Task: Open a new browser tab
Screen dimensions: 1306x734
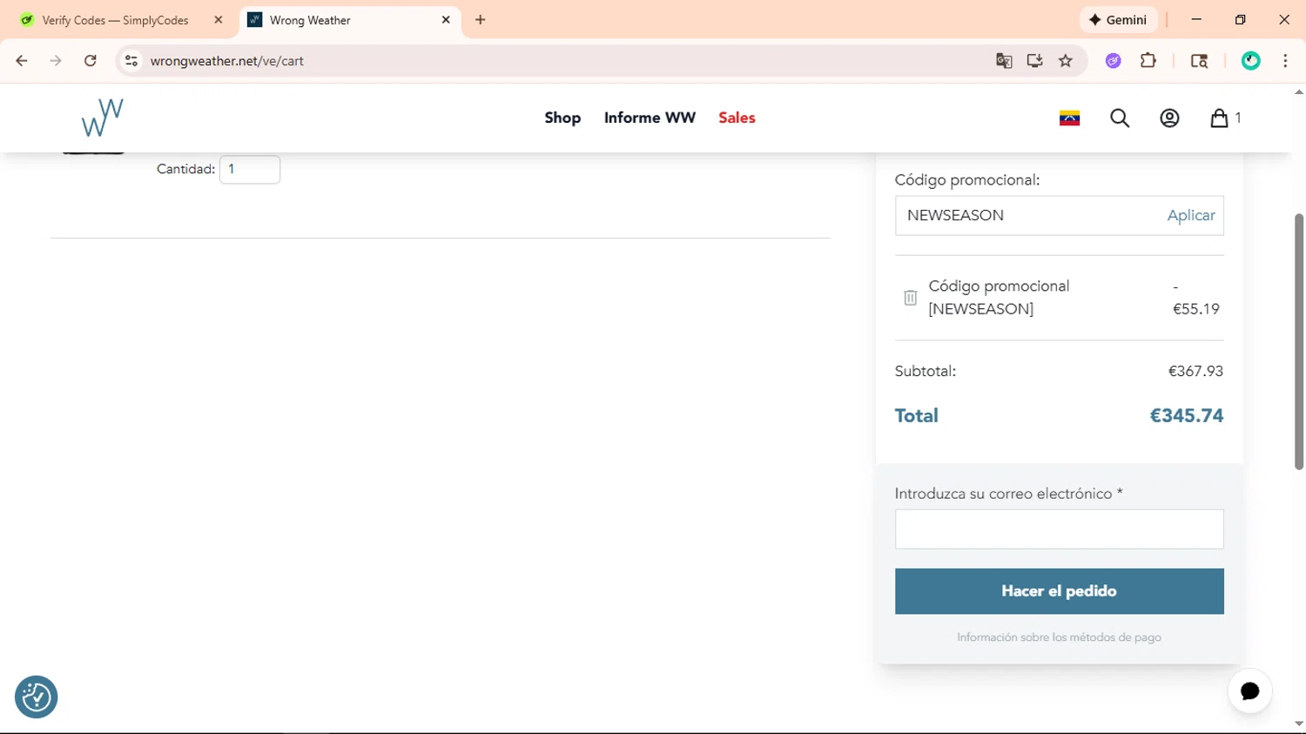Action: (481, 20)
